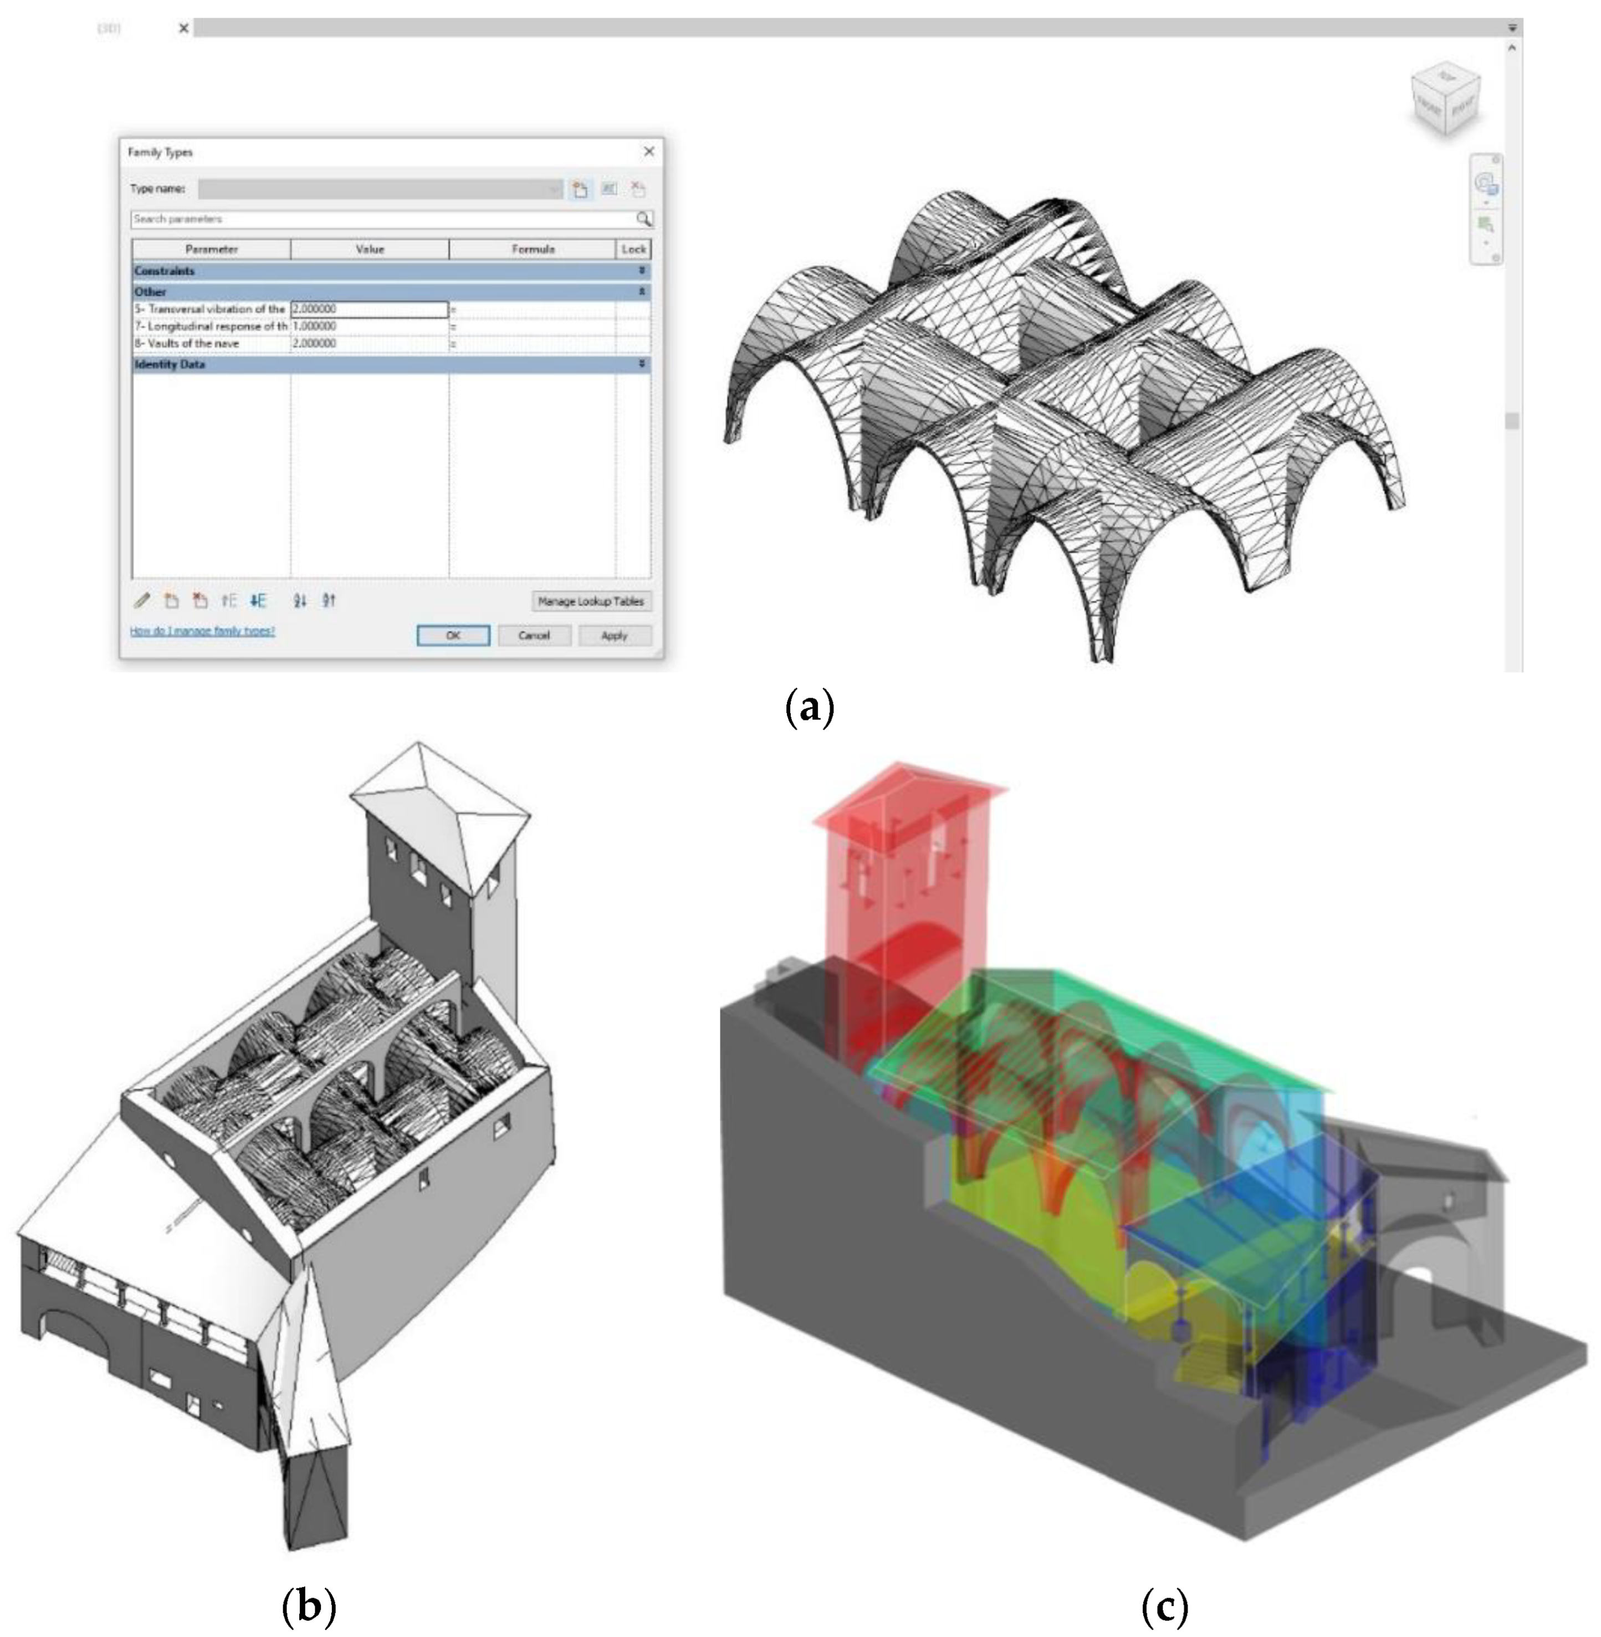1601x1637 pixels.
Task: Click the Delete Parameter icon at bottom
Action: click(200, 600)
